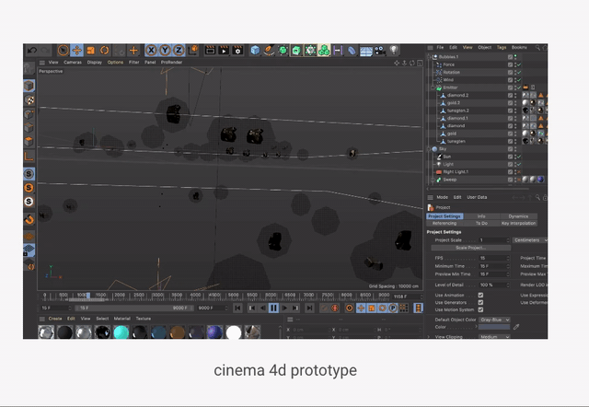
Task: Open the viewport Filter menu
Action: (x=134, y=63)
